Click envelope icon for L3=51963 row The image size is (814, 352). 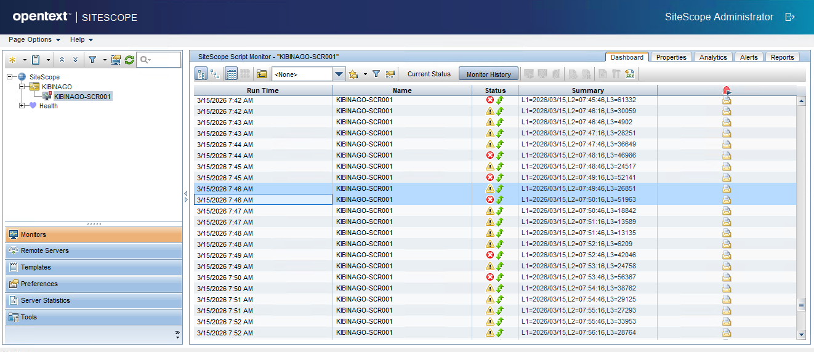click(x=727, y=199)
